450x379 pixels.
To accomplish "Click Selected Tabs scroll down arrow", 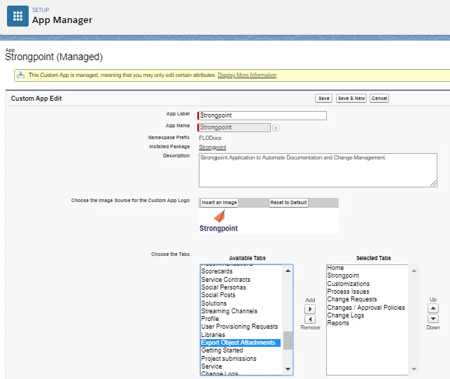I will (x=414, y=369).
